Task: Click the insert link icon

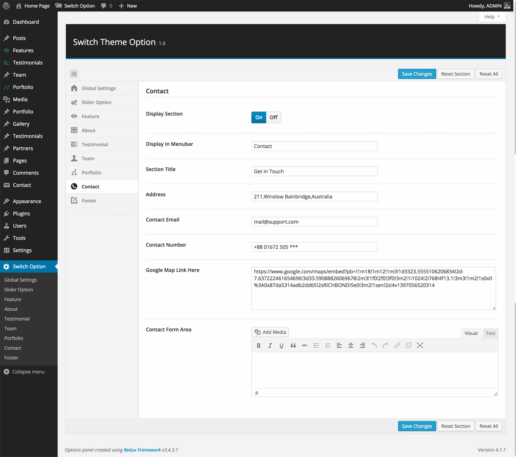Action: (x=397, y=345)
